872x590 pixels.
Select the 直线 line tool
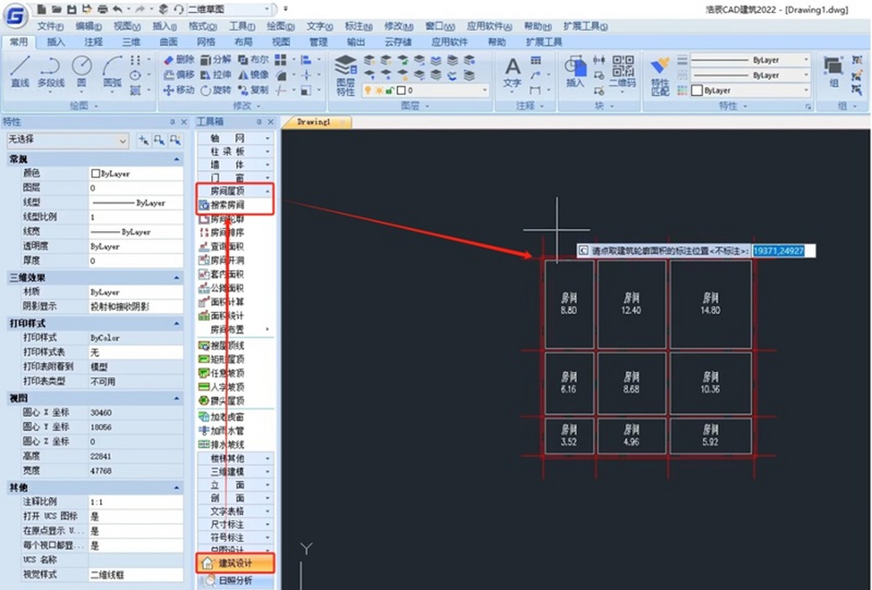[20, 73]
